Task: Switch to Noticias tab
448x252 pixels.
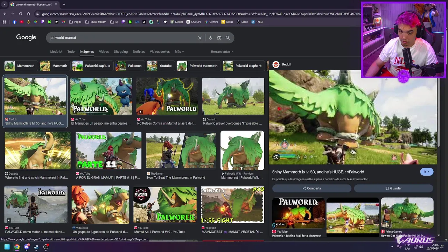Action: pos(139,52)
